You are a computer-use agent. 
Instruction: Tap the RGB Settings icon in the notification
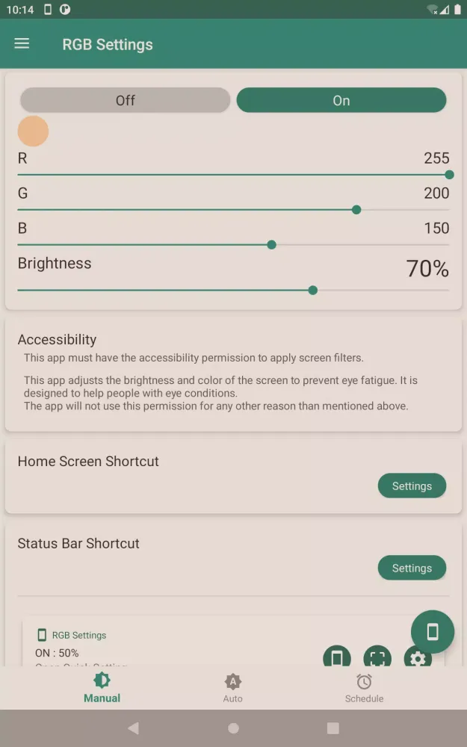43,635
